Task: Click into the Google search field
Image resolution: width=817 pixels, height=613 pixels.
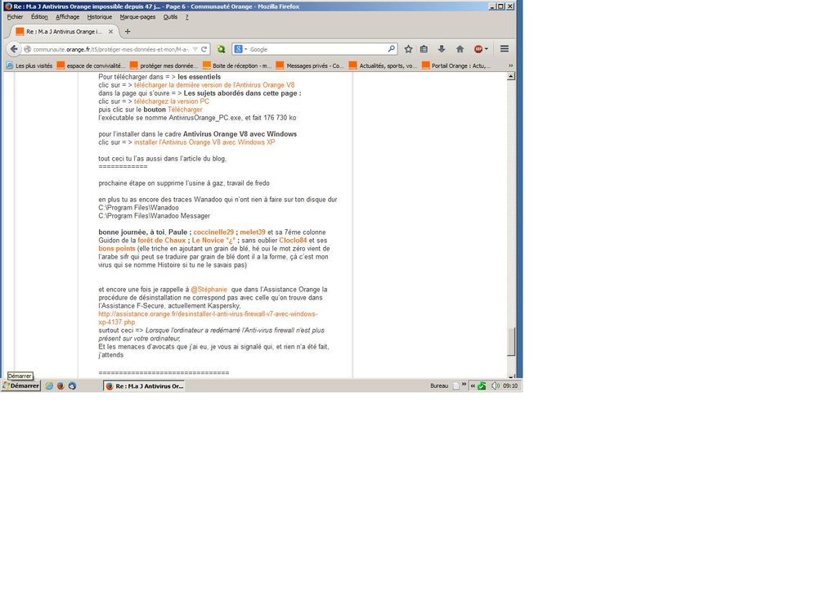Action: click(x=317, y=49)
